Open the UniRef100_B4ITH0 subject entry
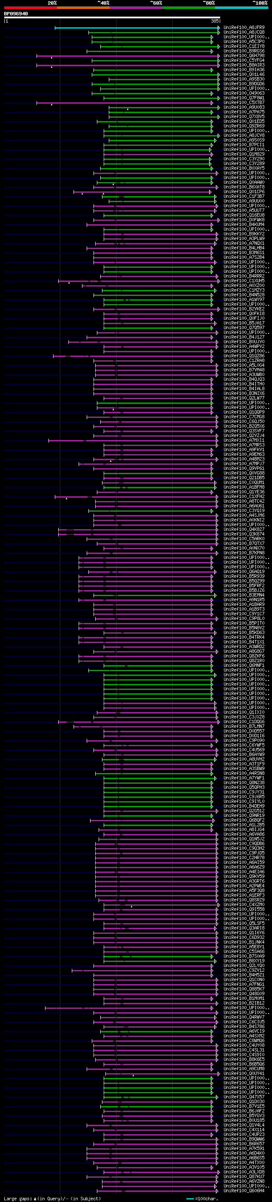Screen dimensions: 272x1202 pyautogui.click(x=244, y=384)
